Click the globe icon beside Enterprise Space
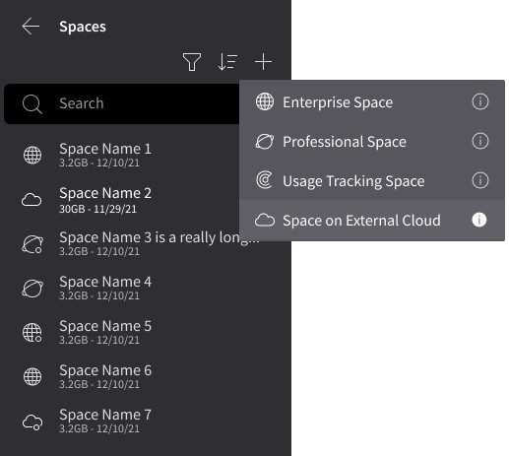Image resolution: width=509 pixels, height=456 pixels. 265,101
